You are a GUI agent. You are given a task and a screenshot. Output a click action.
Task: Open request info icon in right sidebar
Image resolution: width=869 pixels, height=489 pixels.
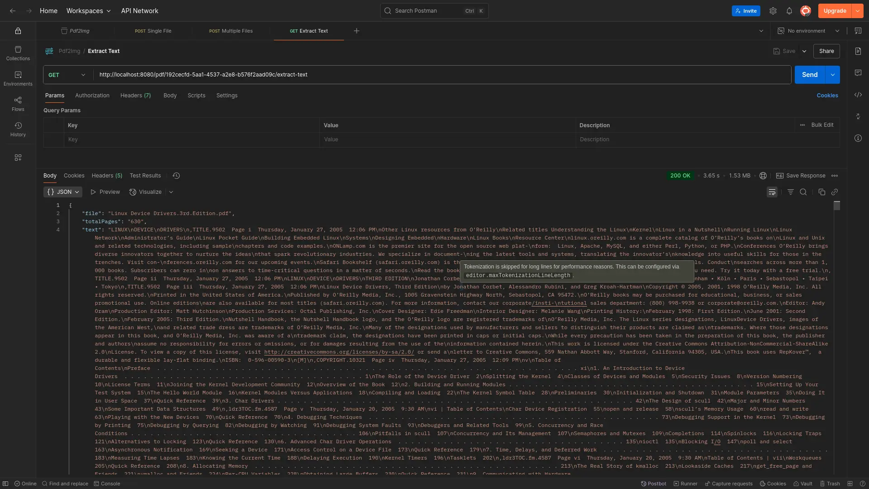(858, 138)
